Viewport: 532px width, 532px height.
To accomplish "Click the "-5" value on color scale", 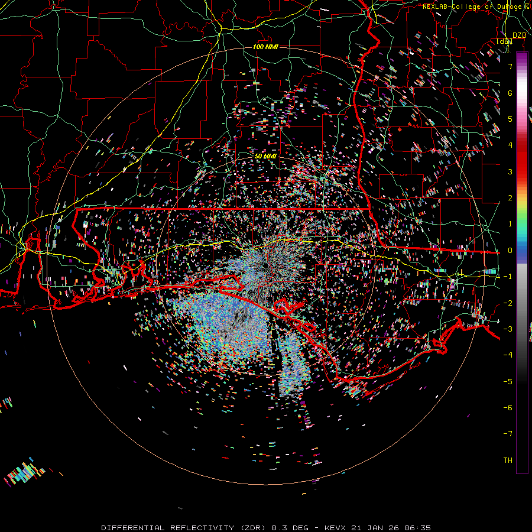I will pos(508,382).
